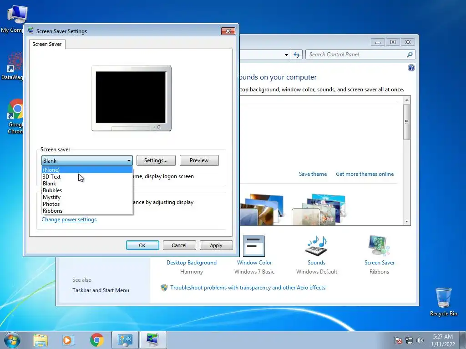The image size is (466, 349).
Task: Select Photos screen saver option
Action: pos(87,204)
